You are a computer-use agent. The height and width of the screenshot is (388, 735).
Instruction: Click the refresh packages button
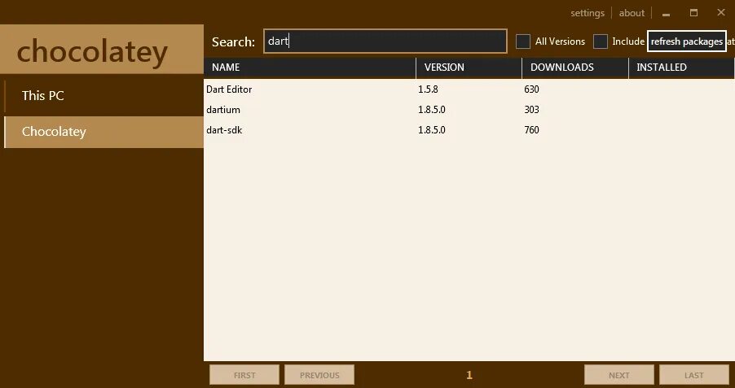[687, 41]
